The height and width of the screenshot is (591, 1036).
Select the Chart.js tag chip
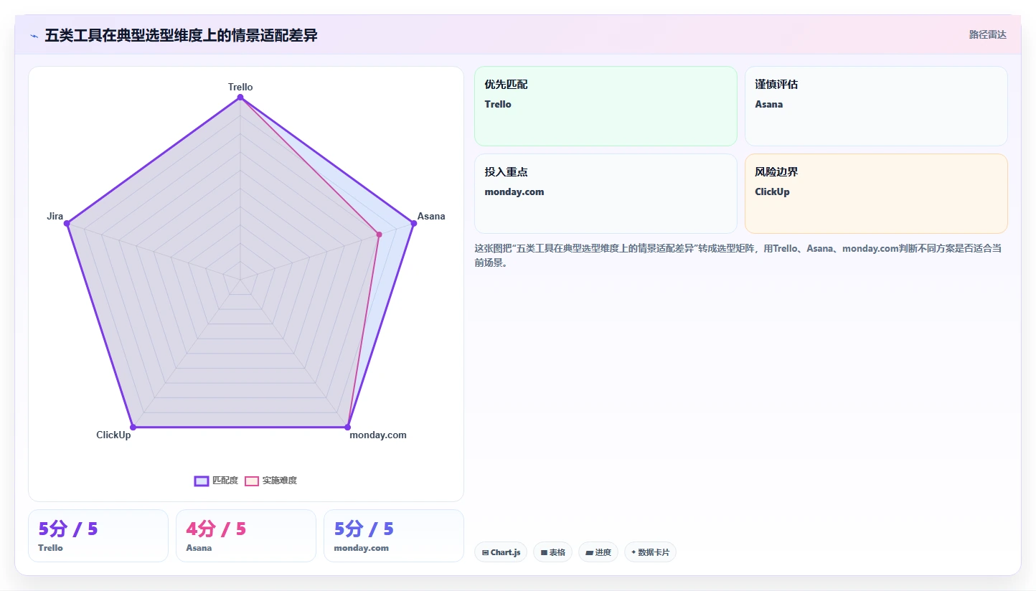click(501, 552)
